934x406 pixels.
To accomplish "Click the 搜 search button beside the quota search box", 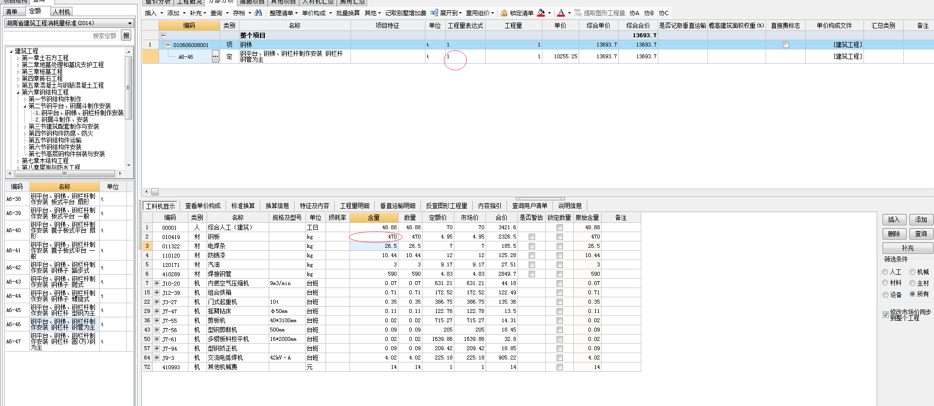I will point(126,35).
